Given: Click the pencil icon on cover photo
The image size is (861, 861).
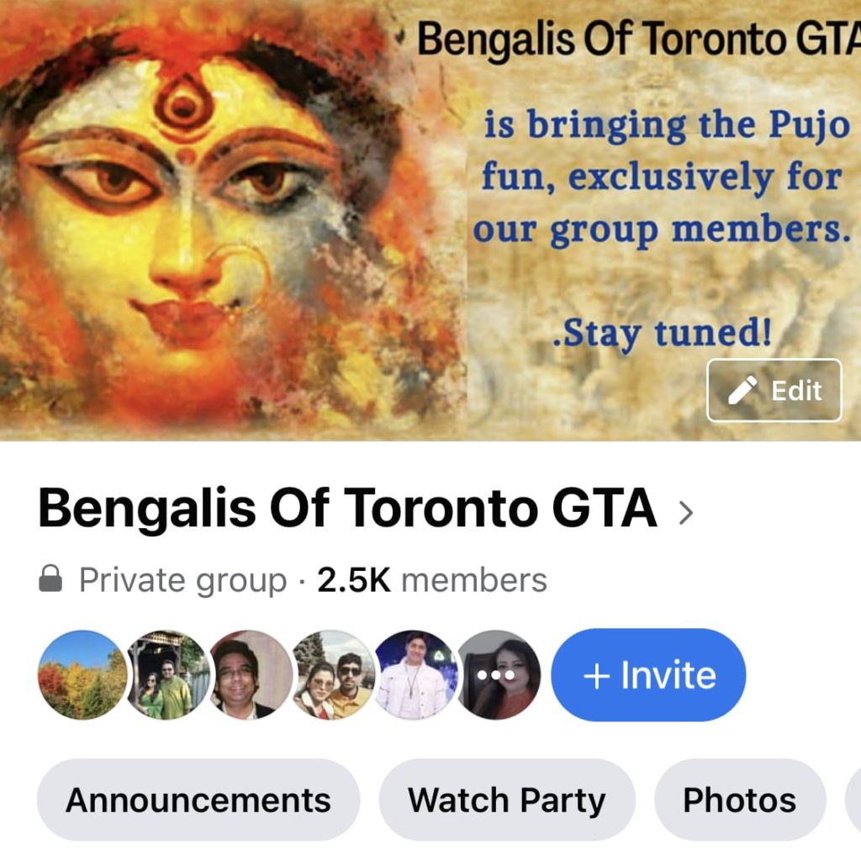Looking at the screenshot, I should point(742,390).
